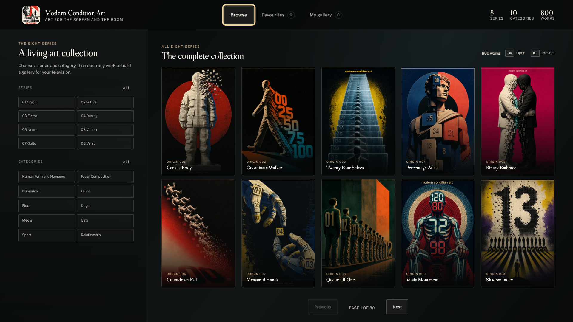
Task: Reset categories filter with ALL
Action: click(x=127, y=162)
